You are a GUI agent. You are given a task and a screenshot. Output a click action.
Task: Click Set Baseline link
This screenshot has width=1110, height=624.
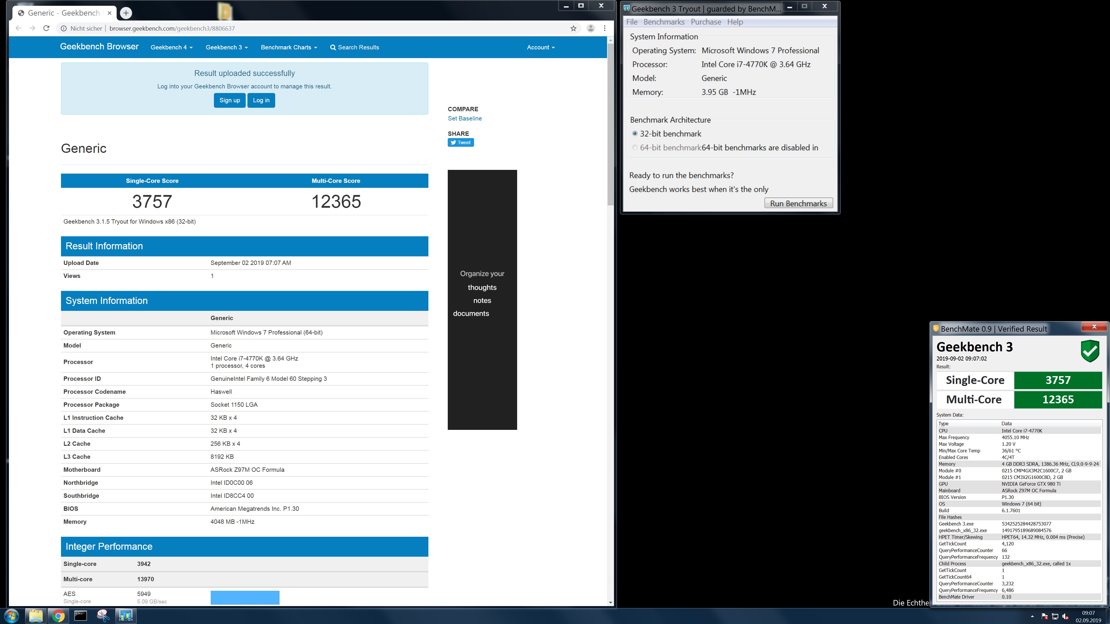click(x=465, y=118)
